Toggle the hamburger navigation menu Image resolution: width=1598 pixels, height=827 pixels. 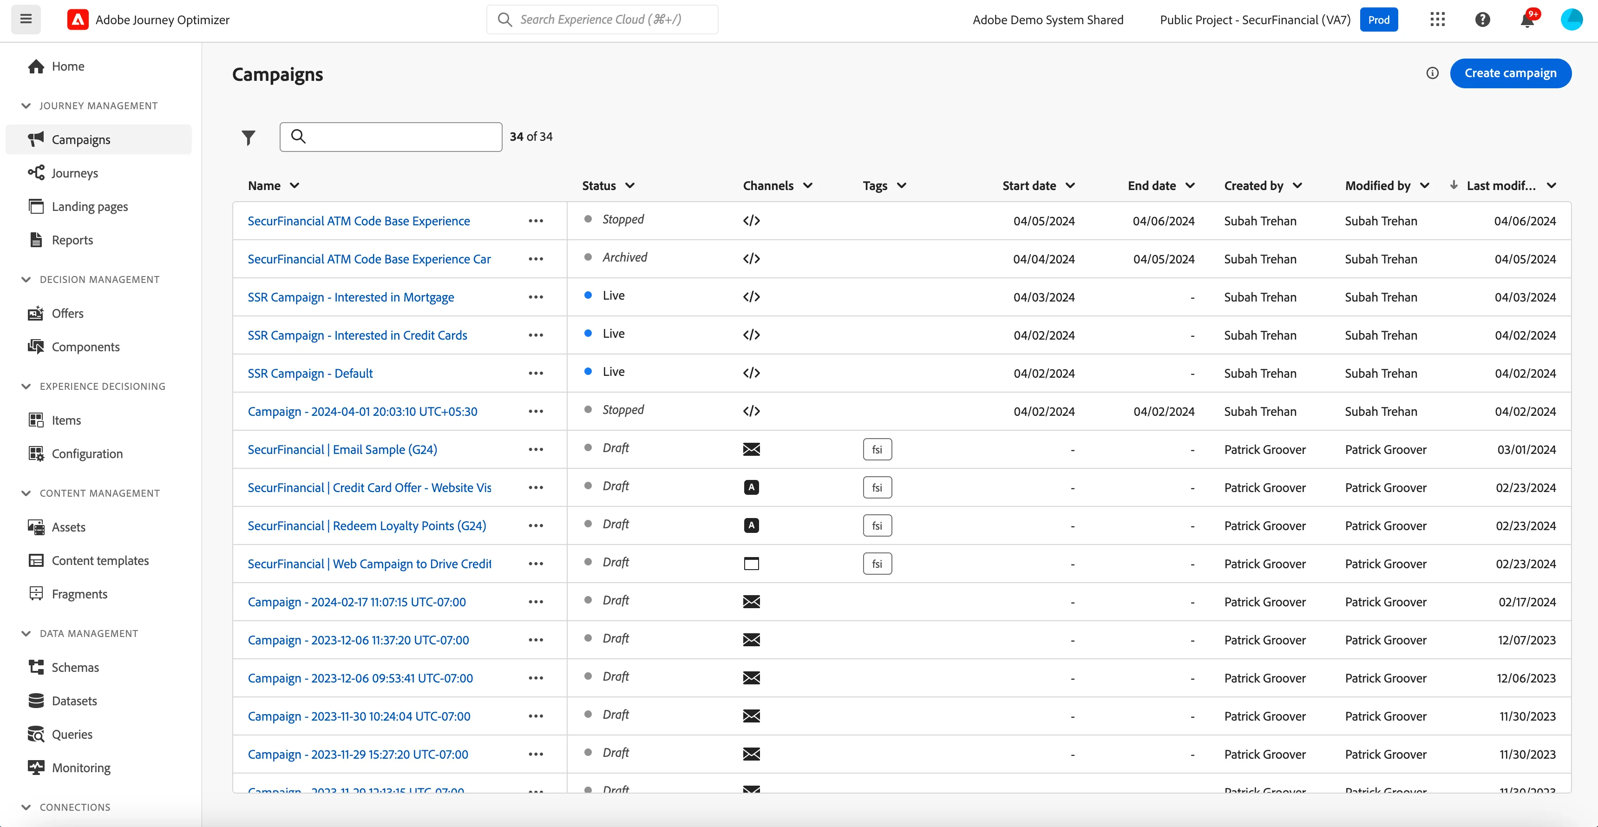[x=26, y=19]
